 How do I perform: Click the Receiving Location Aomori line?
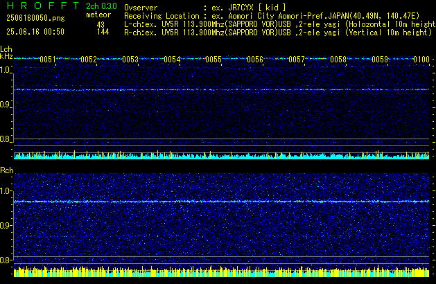point(272,16)
